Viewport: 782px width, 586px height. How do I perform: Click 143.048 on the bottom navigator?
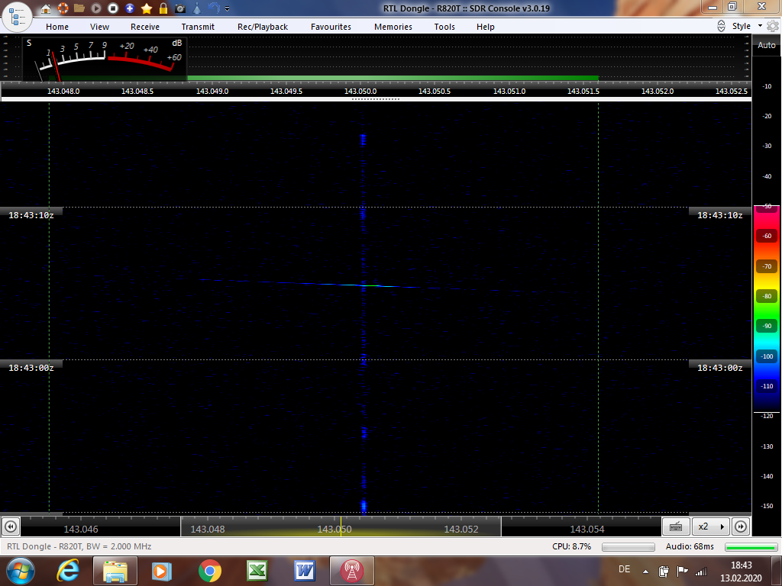point(208,530)
